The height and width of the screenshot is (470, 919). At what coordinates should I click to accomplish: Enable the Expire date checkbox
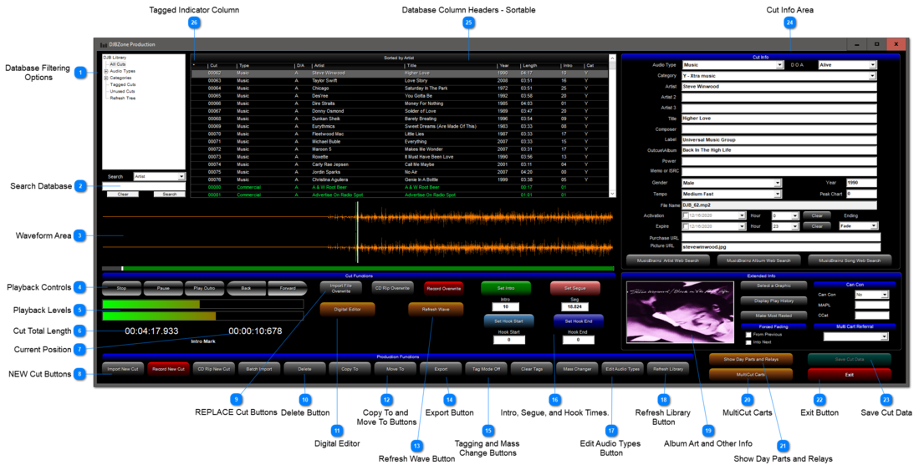tap(685, 226)
